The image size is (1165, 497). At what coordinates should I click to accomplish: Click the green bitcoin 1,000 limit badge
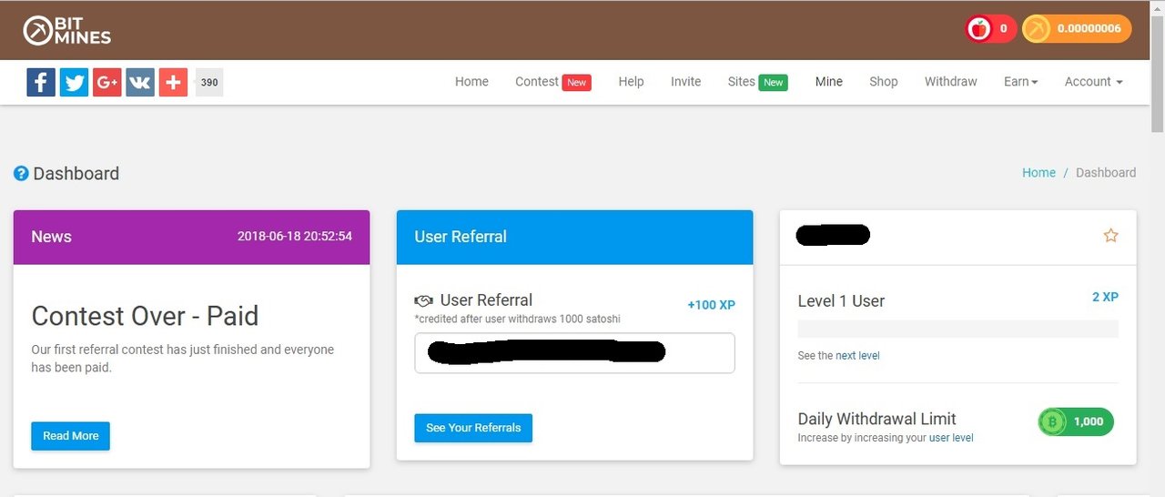coord(1076,421)
